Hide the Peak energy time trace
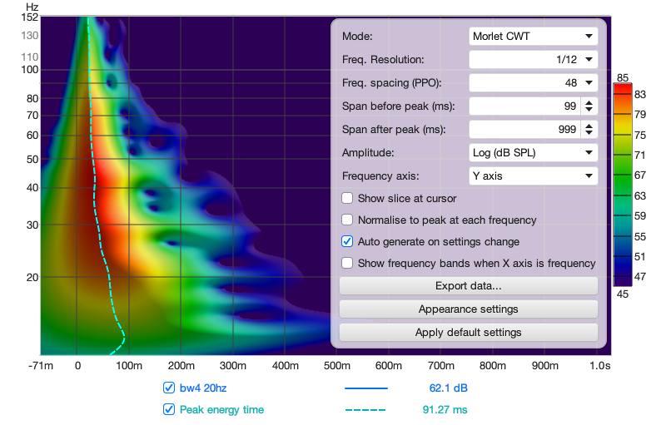The width and height of the screenshot is (666, 425). coord(169,409)
